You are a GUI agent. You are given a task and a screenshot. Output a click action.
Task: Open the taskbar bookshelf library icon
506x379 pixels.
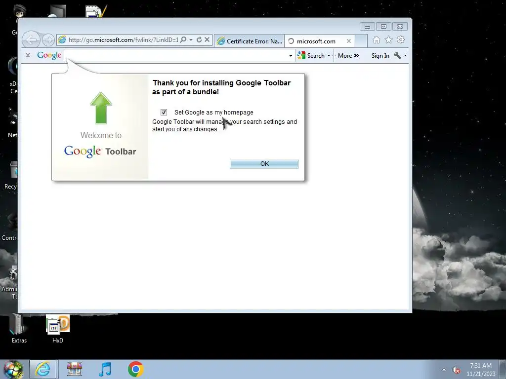tap(75, 369)
